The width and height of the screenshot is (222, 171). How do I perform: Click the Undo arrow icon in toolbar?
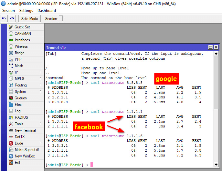coord(5,19)
